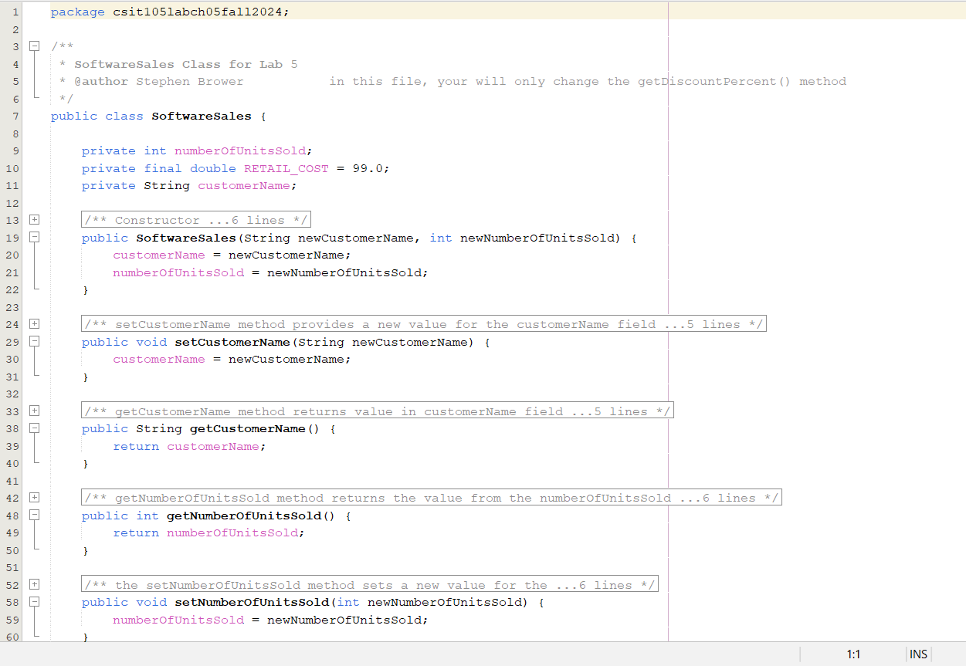Click the bold 'getCustomerName' method name on line 38

pos(248,428)
